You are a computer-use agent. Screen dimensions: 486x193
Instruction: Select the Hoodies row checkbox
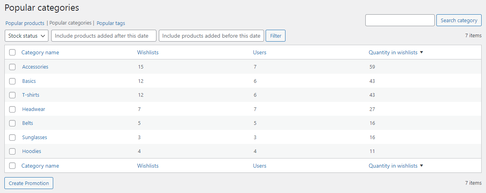12,151
